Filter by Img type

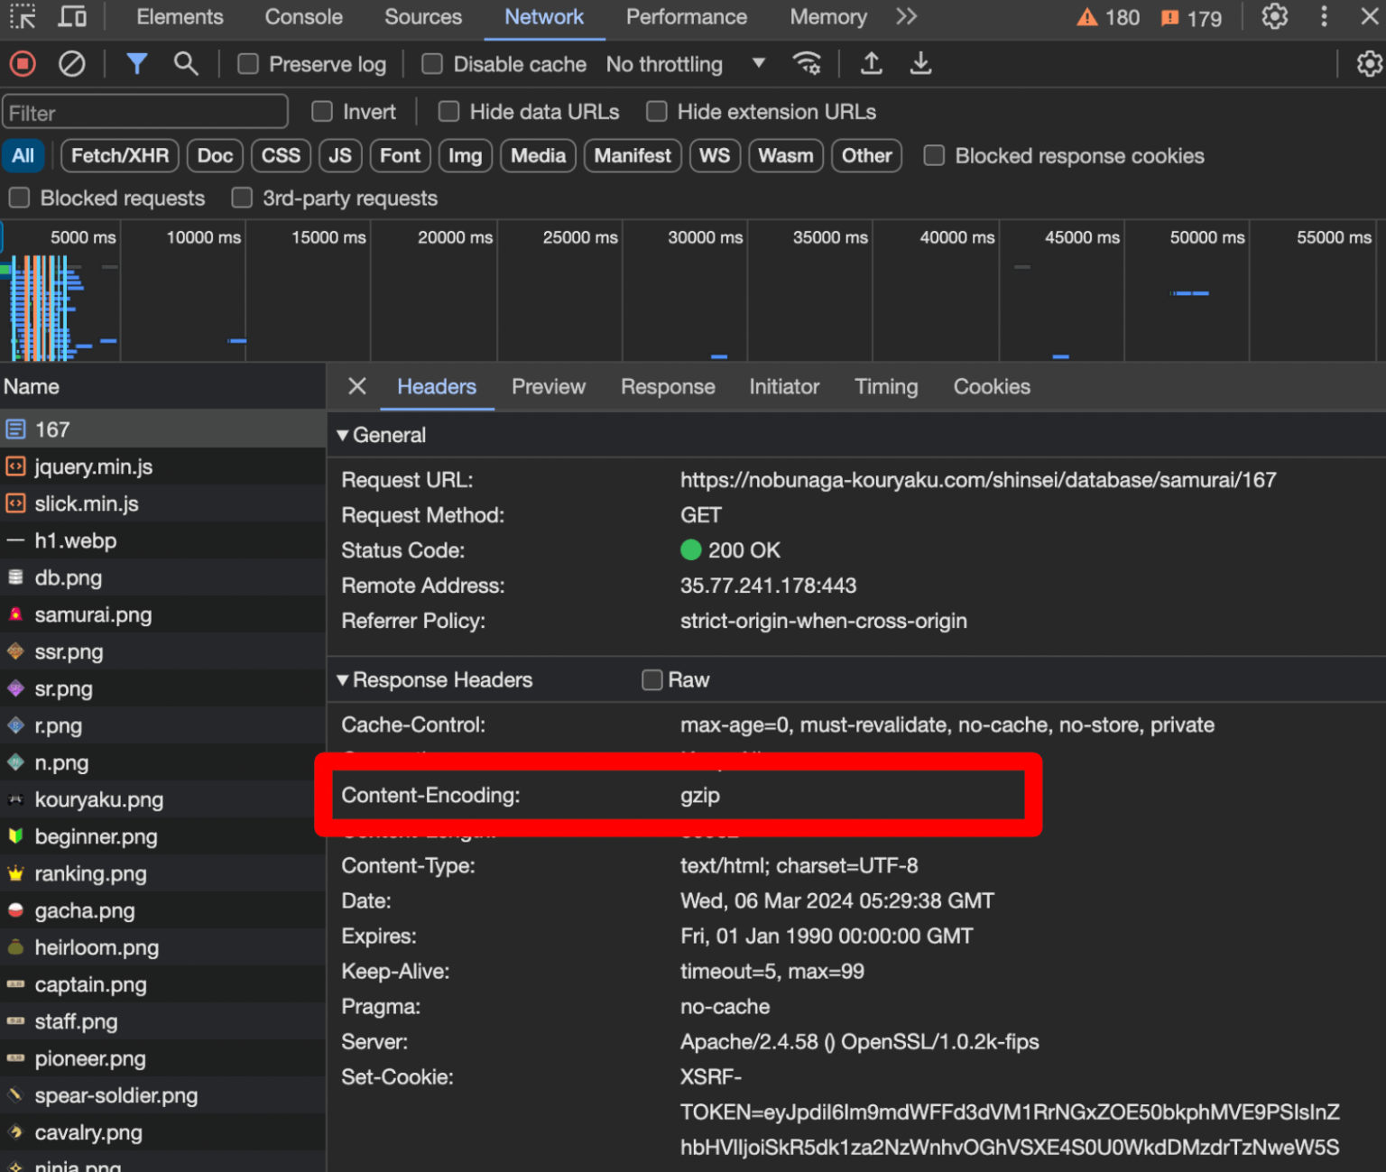click(466, 155)
